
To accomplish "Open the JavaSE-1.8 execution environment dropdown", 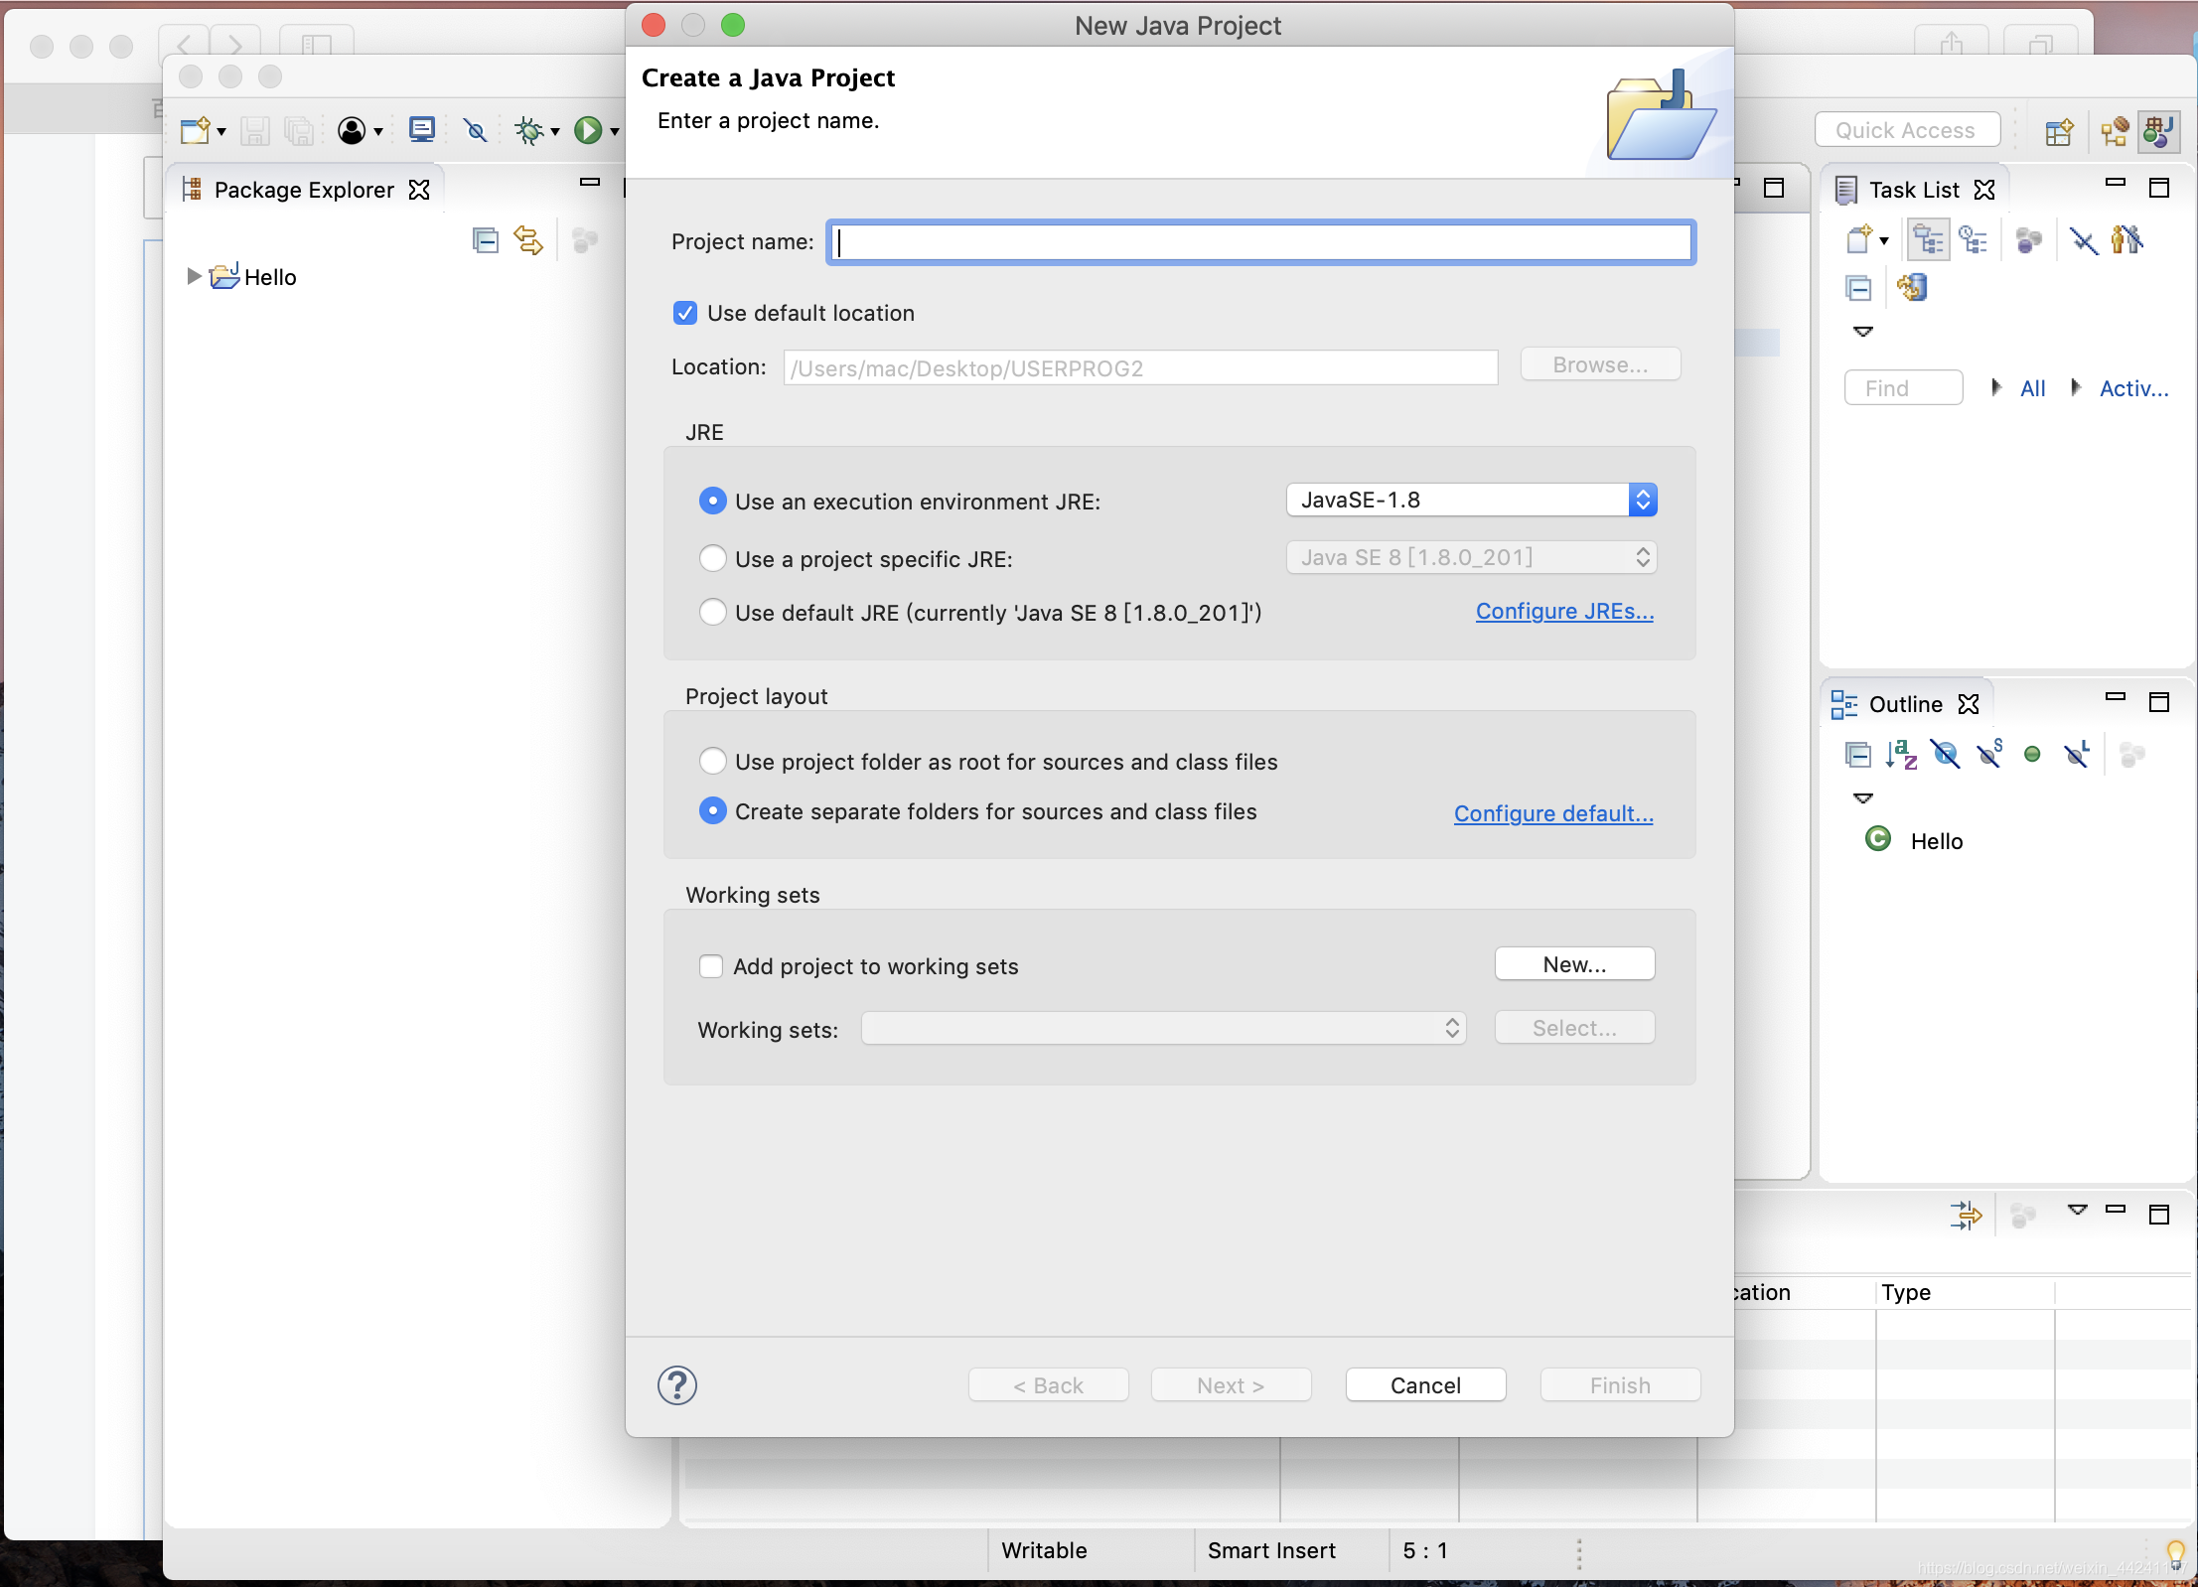I will tap(1471, 500).
